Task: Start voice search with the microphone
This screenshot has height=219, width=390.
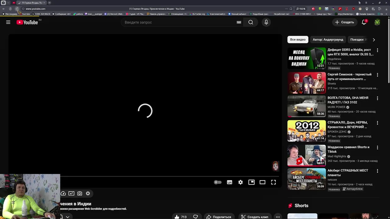Action: coord(266,22)
